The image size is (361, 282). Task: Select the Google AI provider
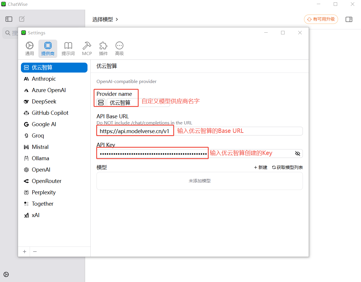[54, 124]
